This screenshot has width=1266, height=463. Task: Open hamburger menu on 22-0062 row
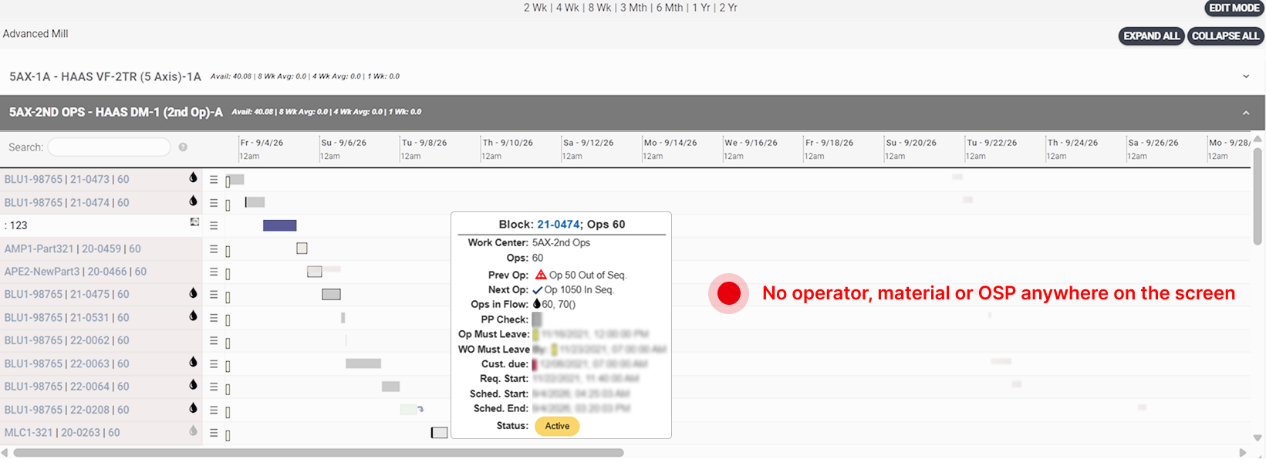(x=214, y=341)
